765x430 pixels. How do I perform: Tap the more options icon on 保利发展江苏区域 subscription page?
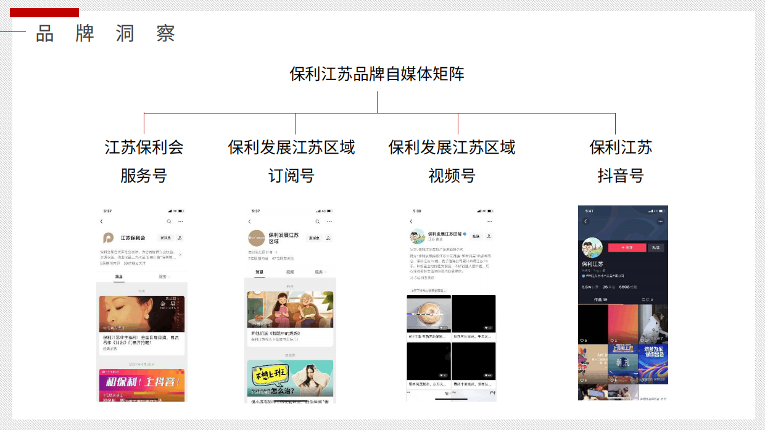pos(329,221)
